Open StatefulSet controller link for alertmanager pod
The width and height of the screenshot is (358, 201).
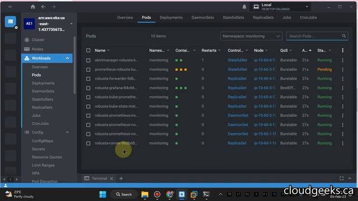tap(237, 60)
